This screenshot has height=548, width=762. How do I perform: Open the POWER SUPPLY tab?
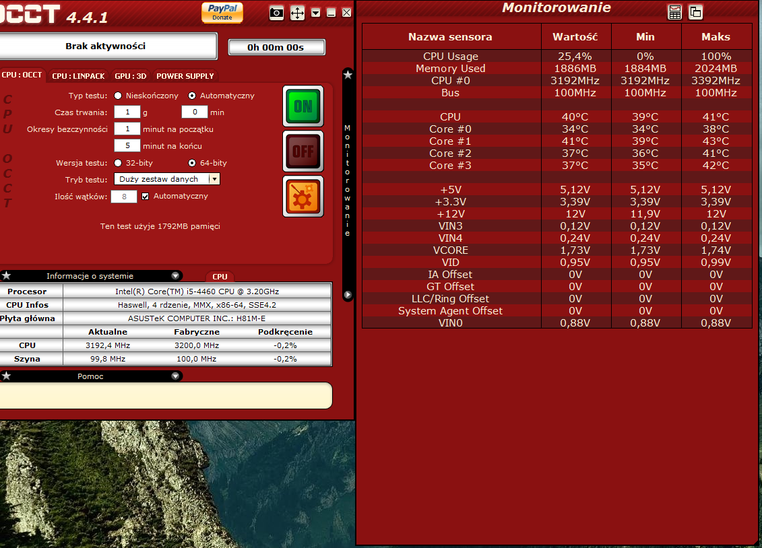coord(185,76)
